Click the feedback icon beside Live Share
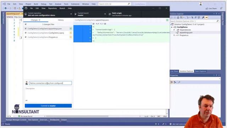Screen dimensions: 227x128 pyautogui.click(x=221, y=9)
